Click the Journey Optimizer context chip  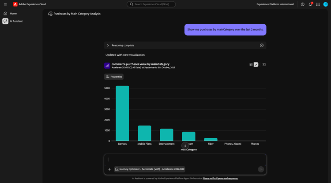coord(150,169)
